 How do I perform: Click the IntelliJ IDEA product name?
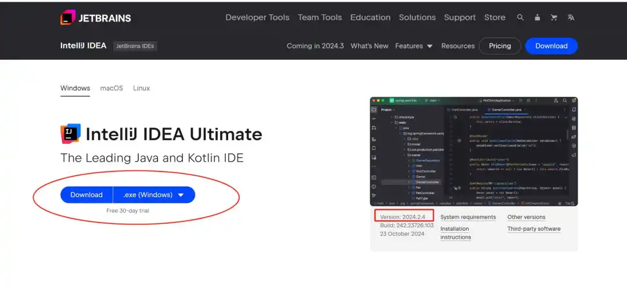[x=83, y=46]
